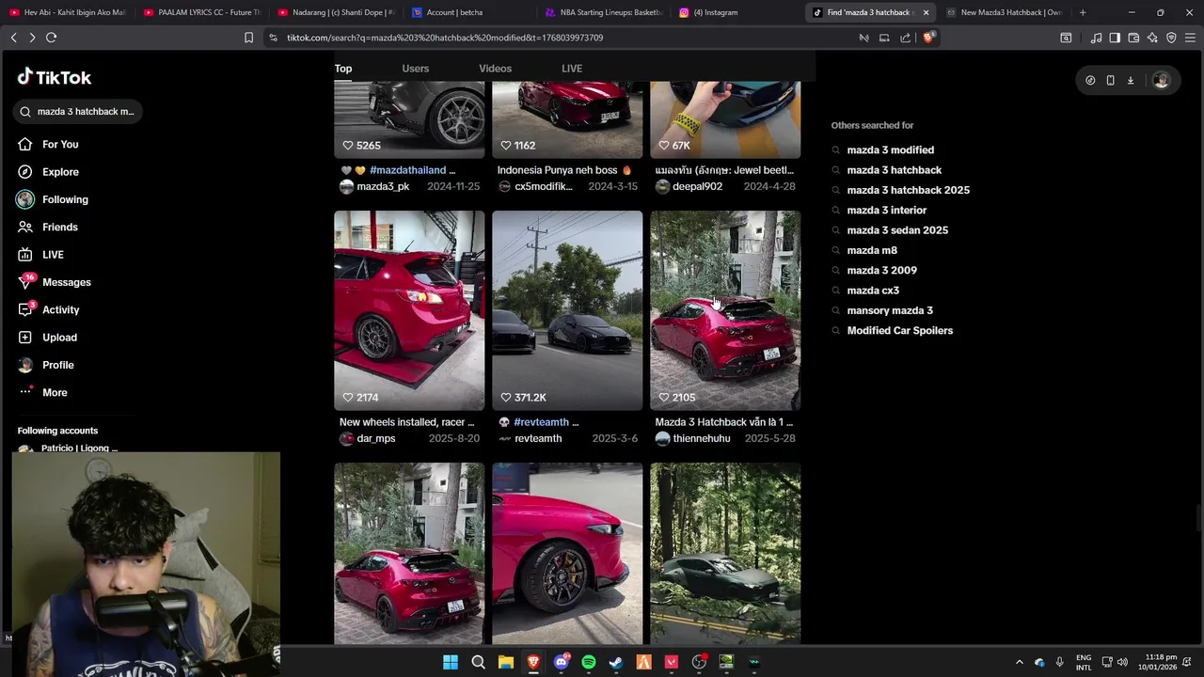Click the TikTok logo
Image resolution: width=1204 pixels, height=677 pixels.
click(54, 77)
